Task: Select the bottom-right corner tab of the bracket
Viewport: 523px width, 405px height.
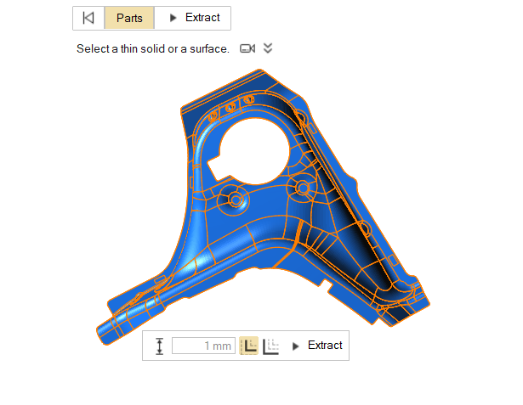Action: (418, 295)
